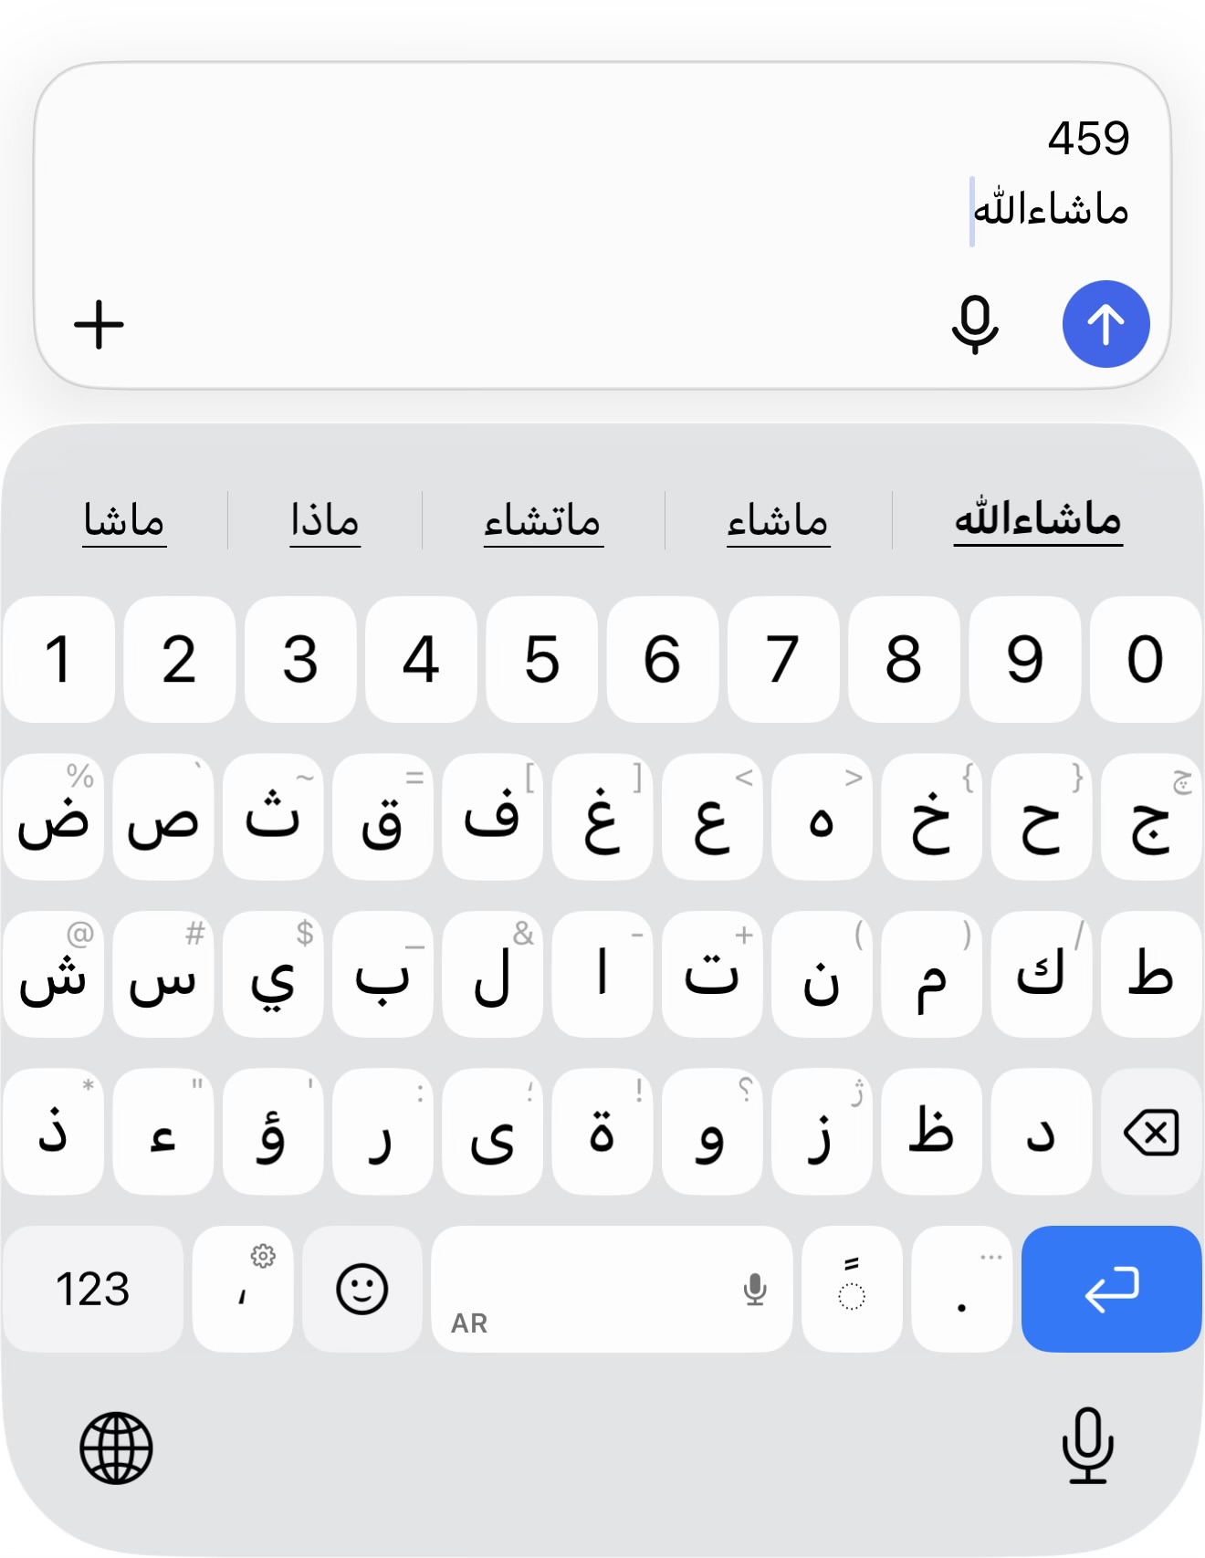
Task: Tap the Arabic diacritics tanween key
Action: pyautogui.click(x=852, y=1289)
